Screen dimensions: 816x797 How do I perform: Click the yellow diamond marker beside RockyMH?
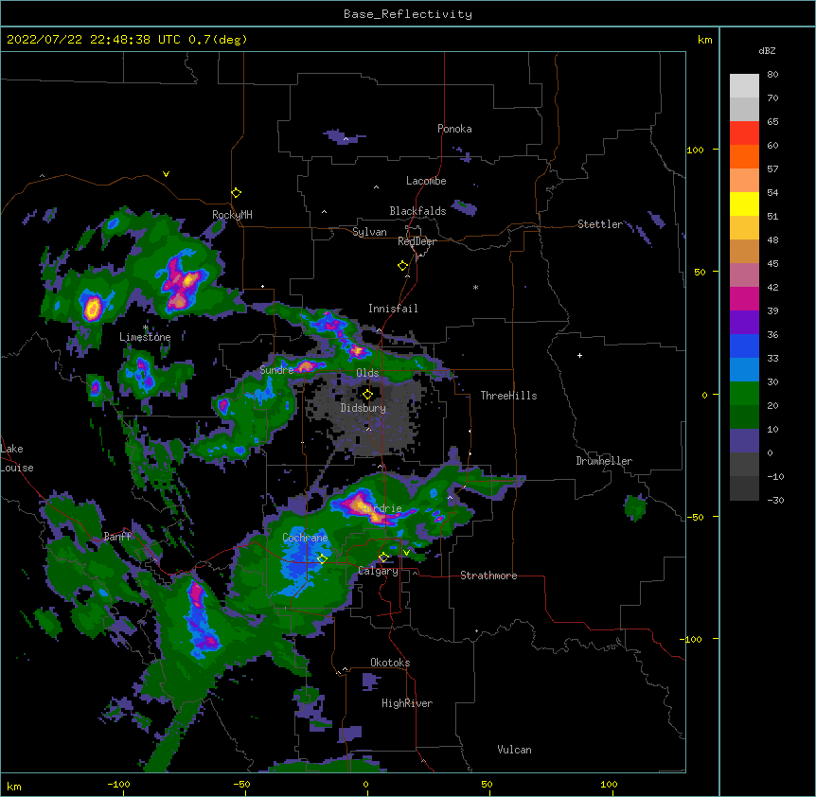[236, 193]
